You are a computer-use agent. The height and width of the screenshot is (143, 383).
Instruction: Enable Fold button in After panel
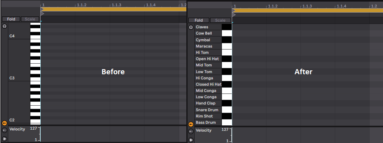tap(199, 20)
